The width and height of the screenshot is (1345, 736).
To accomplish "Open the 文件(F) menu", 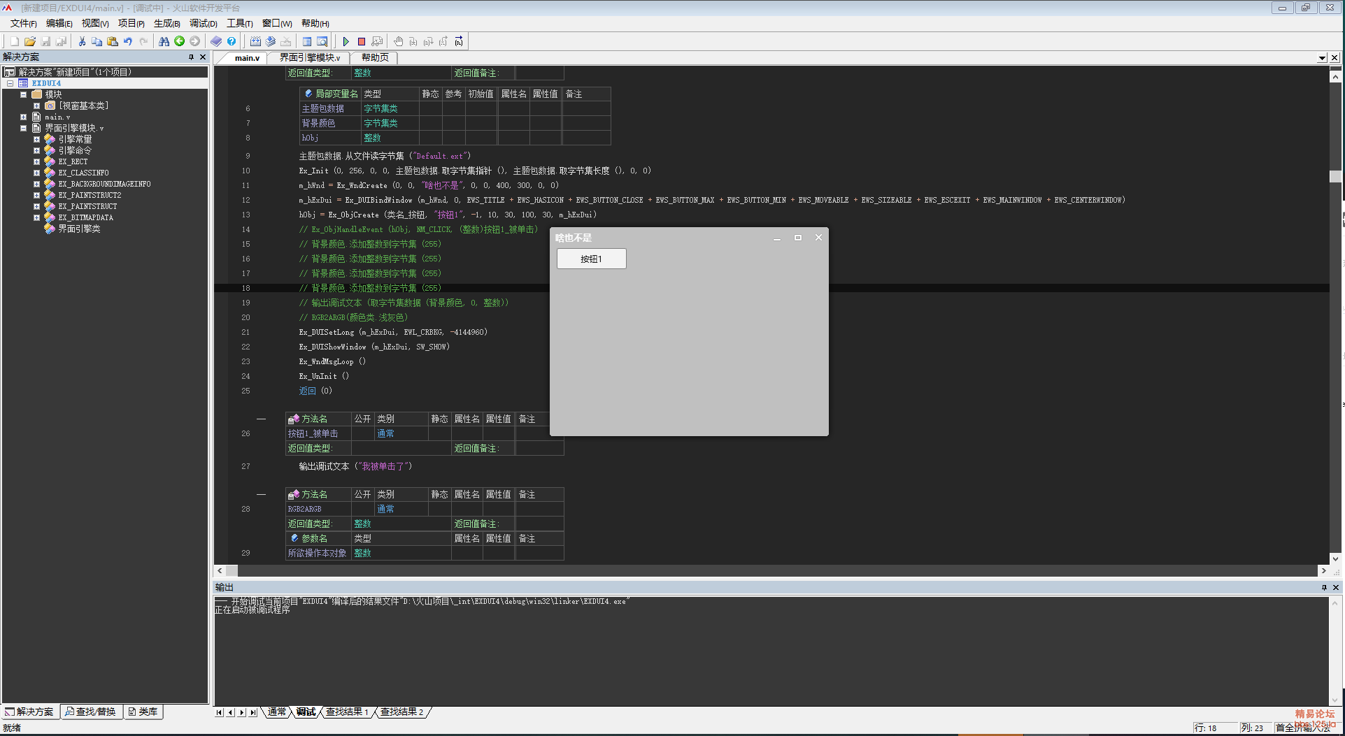I will (x=23, y=23).
